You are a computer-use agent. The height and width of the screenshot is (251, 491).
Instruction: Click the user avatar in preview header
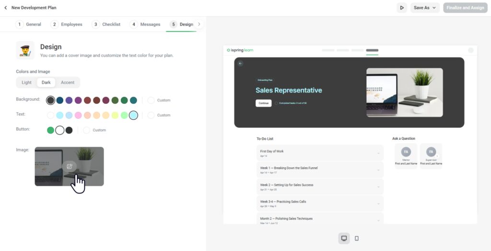pos(471,50)
